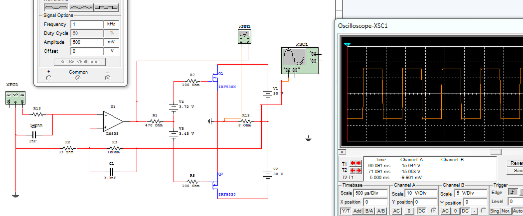Click the oscilloscope horizontal scrollbar thumb
Screen dimensions: 523x216
coord(495,152)
